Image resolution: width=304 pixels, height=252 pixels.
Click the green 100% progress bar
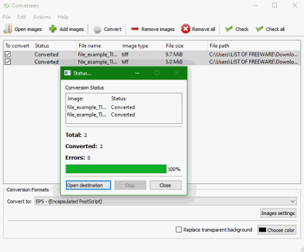(116, 169)
